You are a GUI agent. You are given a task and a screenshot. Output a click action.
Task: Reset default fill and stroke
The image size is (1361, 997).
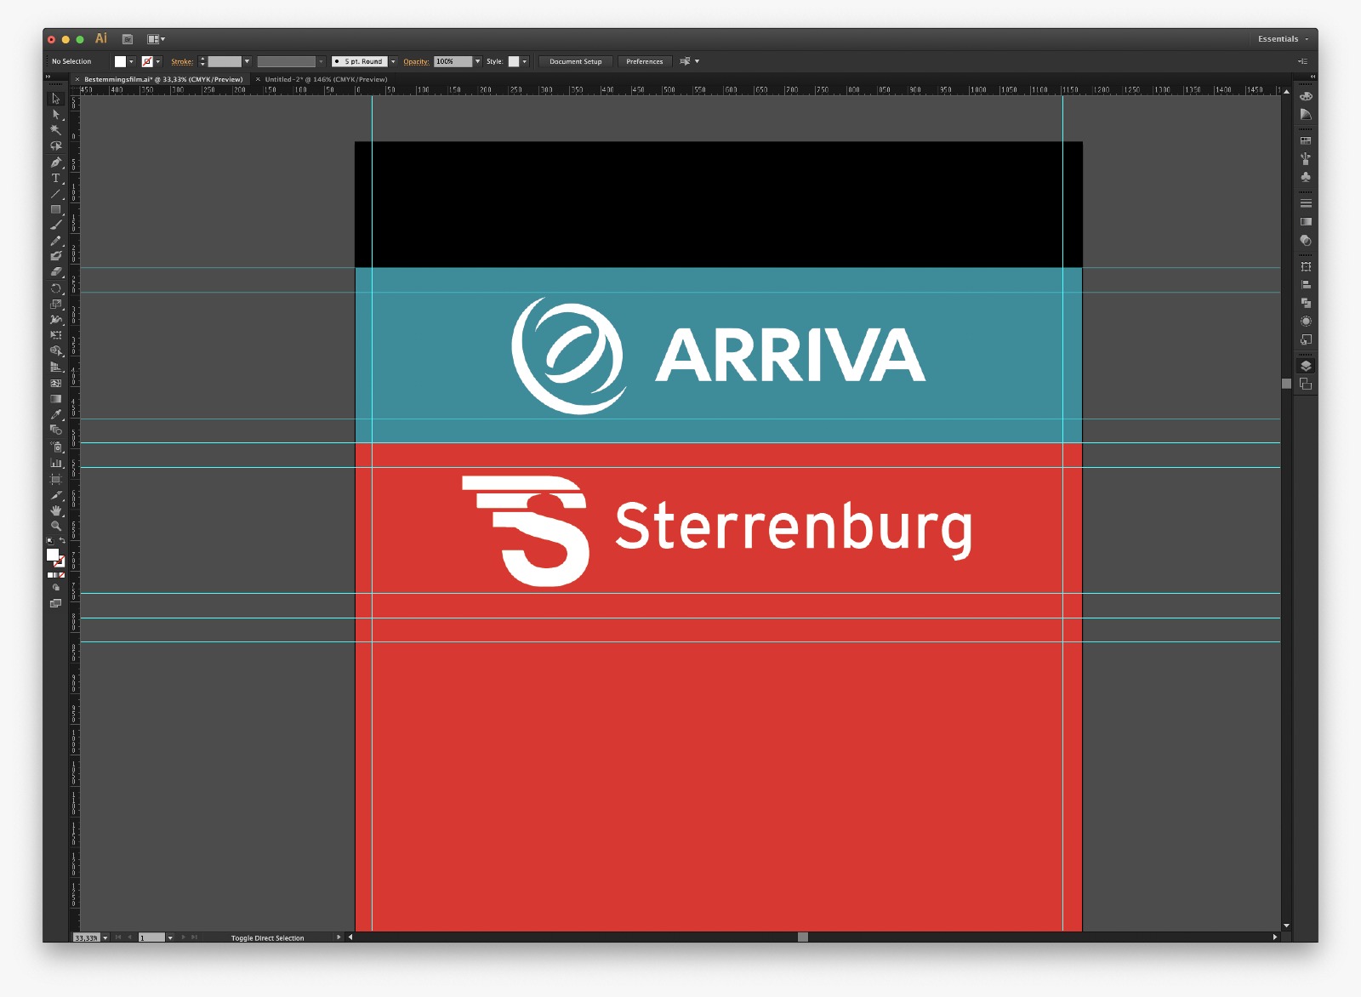(x=49, y=541)
